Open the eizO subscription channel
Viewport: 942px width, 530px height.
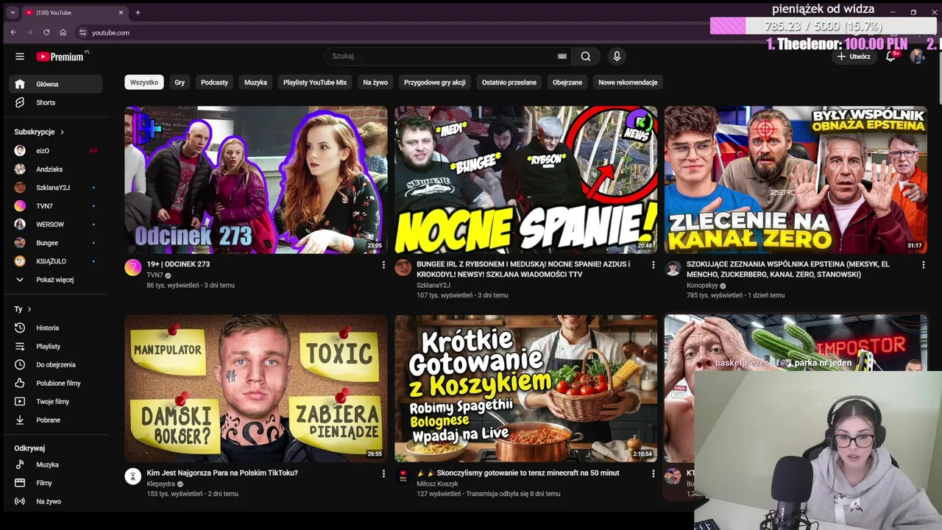click(x=56, y=150)
